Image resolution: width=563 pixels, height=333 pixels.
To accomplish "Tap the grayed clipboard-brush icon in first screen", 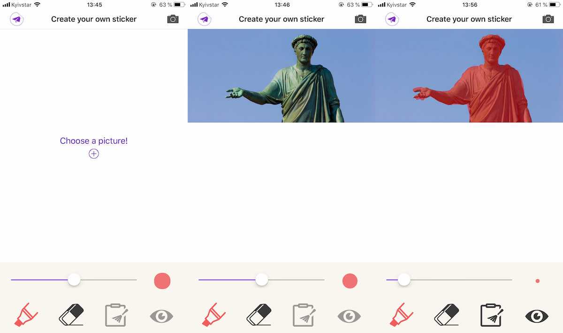I will [116, 315].
